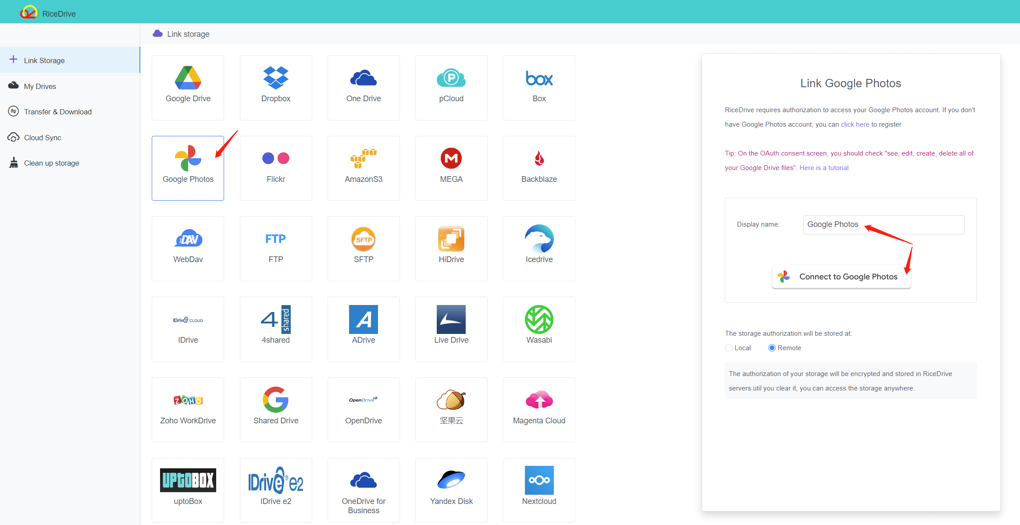
Task: Enable Remote authorization storage option
Action: [771, 348]
